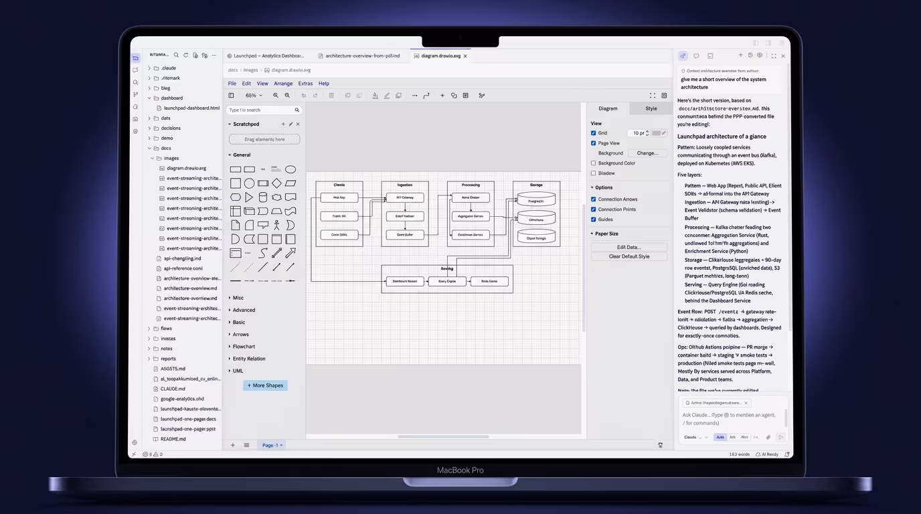Open the Arrange menu
Screen dimensions: 921x514
pos(283,84)
